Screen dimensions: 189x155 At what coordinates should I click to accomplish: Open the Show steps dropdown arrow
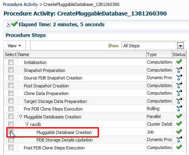point(180,46)
